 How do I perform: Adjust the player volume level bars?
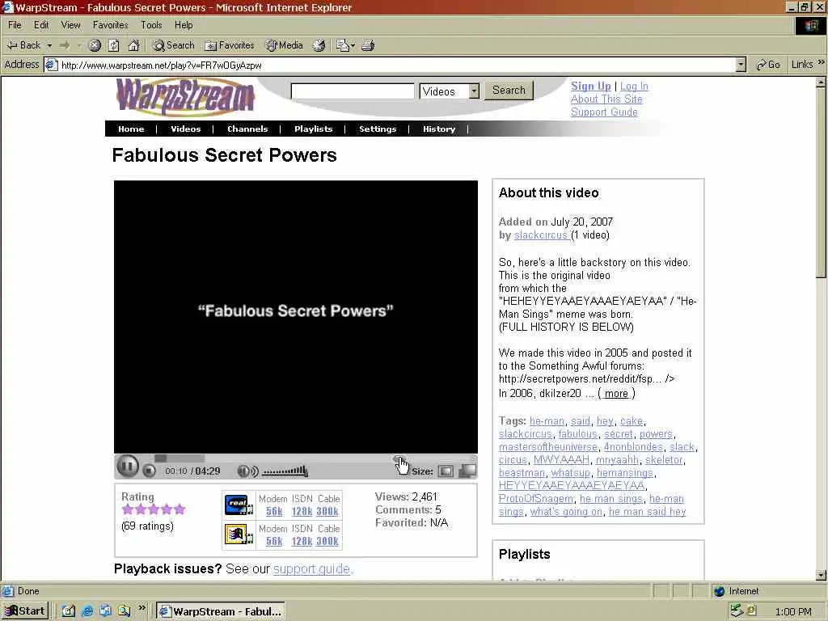pos(285,471)
